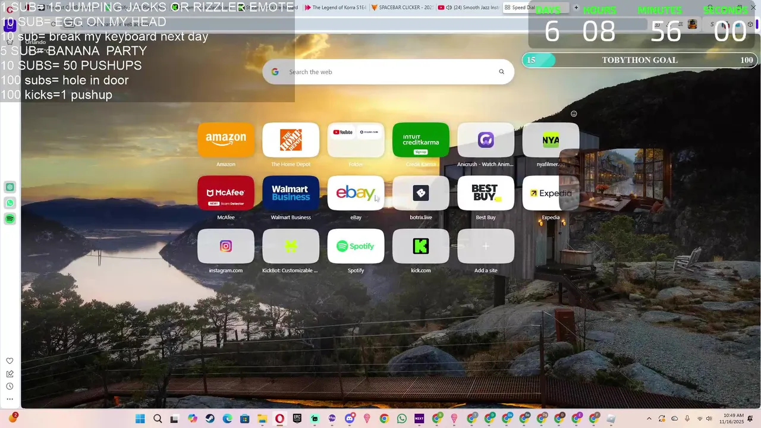Open the NEXT app on taskbar

[x=419, y=419]
